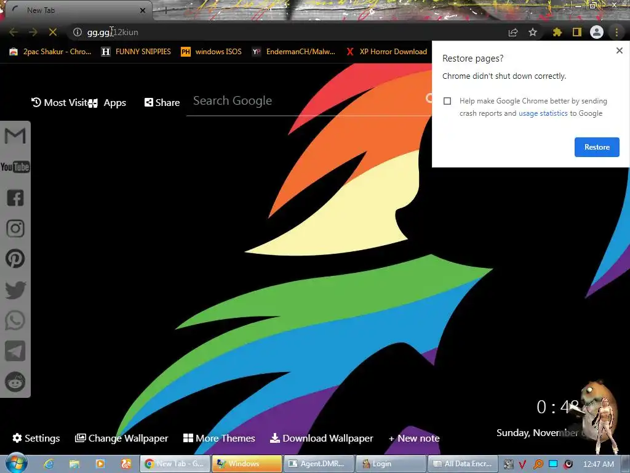
Task: Open Pinterest sidebar shortcut
Action: click(15, 259)
